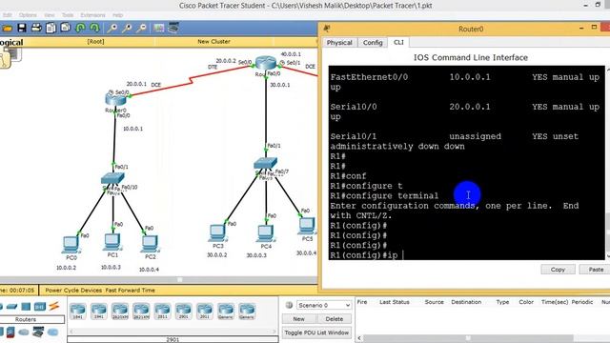The height and width of the screenshot is (343, 610).
Task: Open the Help menu
Action: [x=118, y=15]
